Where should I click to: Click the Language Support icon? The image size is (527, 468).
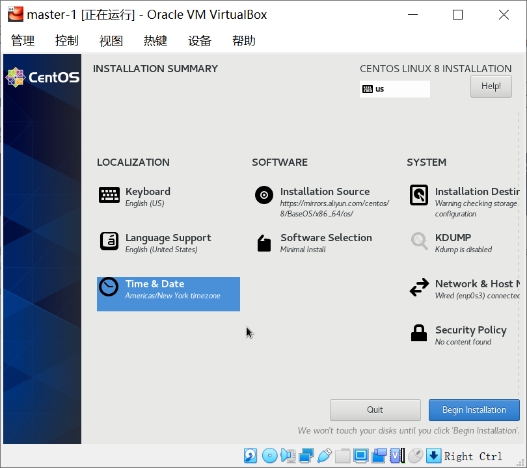click(109, 241)
